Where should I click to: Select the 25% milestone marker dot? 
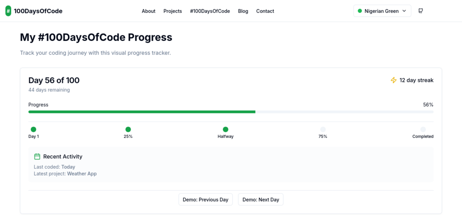(x=128, y=130)
